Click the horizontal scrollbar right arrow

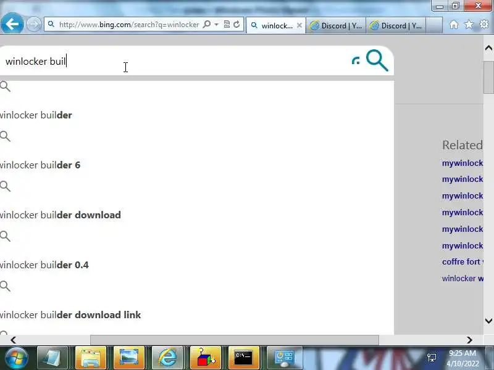(x=469, y=340)
